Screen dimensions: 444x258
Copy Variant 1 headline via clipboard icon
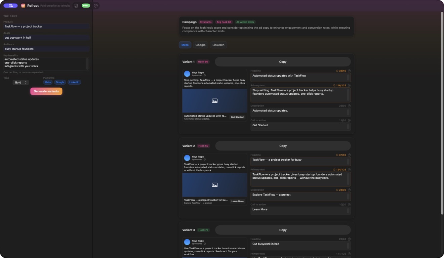click(349, 71)
